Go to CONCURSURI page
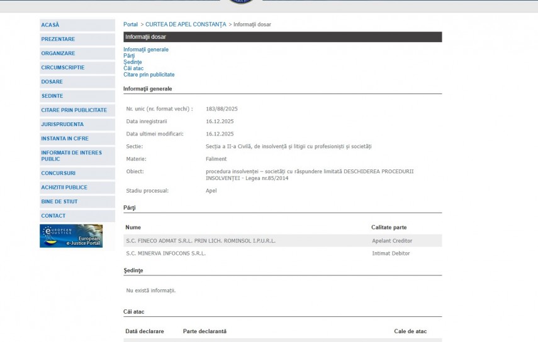The image size is (538, 342). pos(59,173)
